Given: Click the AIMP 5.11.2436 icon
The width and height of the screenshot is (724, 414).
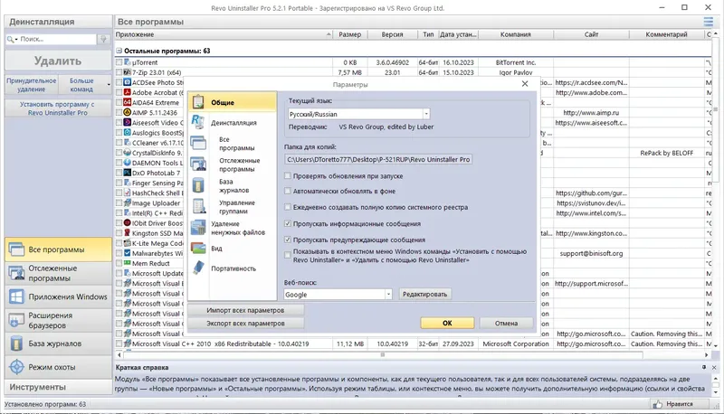Looking at the screenshot, I should [x=128, y=112].
